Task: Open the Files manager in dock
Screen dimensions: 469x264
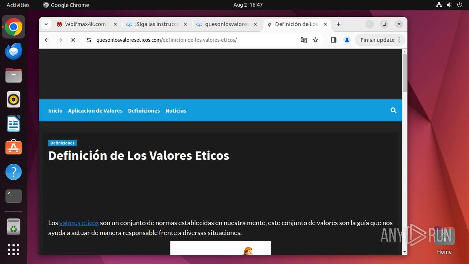Action: pyautogui.click(x=14, y=76)
